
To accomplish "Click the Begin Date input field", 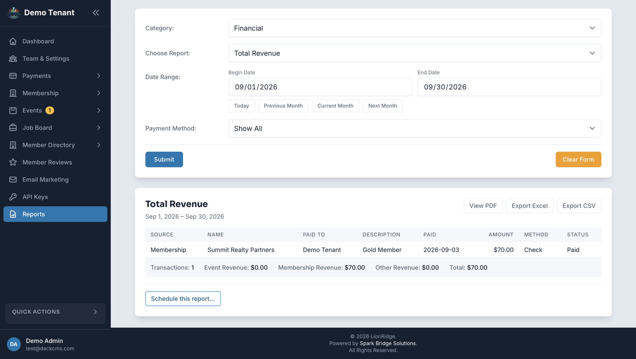I will tap(320, 87).
